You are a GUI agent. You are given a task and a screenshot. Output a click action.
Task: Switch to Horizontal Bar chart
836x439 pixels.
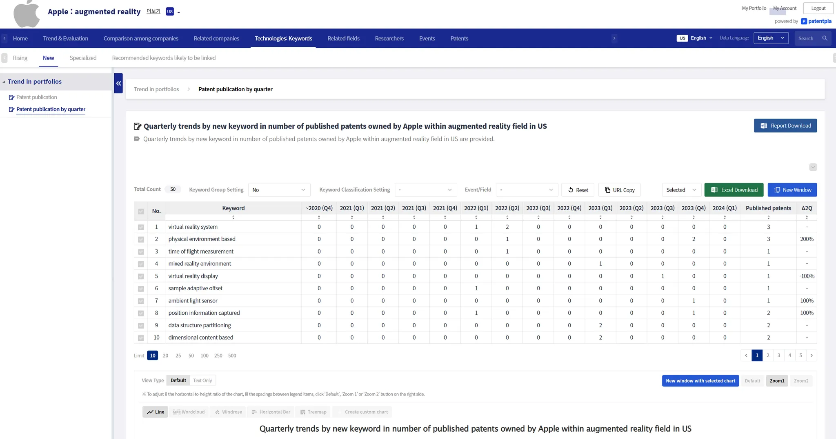pyautogui.click(x=271, y=412)
